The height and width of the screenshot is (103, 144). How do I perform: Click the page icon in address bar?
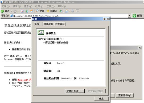tap(12, 16)
